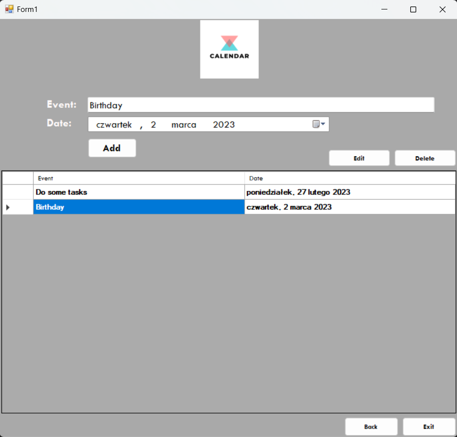457x437 pixels.
Task: Click the Back button
Action: [x=371, y=427]
